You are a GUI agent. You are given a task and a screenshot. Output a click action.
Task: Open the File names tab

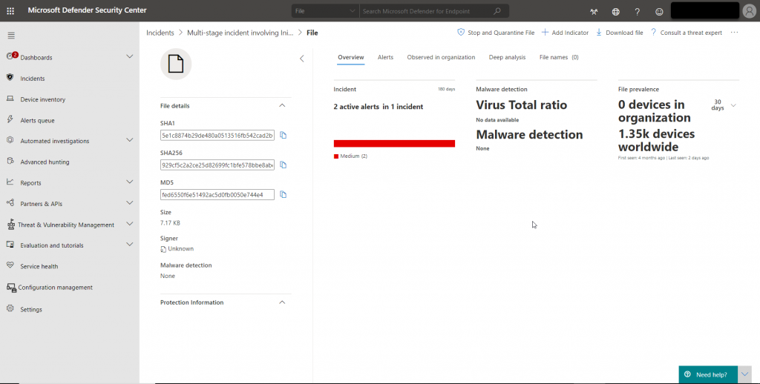(559, 57)
